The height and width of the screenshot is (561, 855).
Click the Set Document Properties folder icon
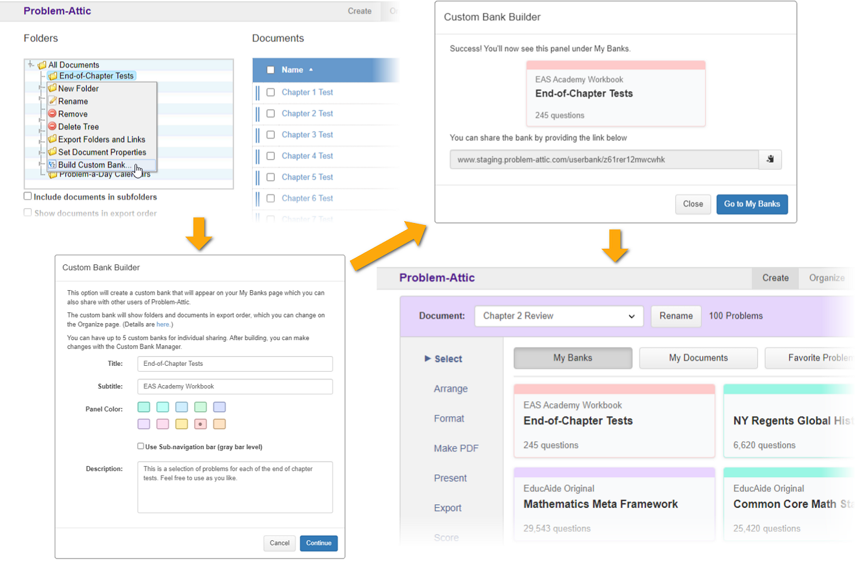point(52,152)
